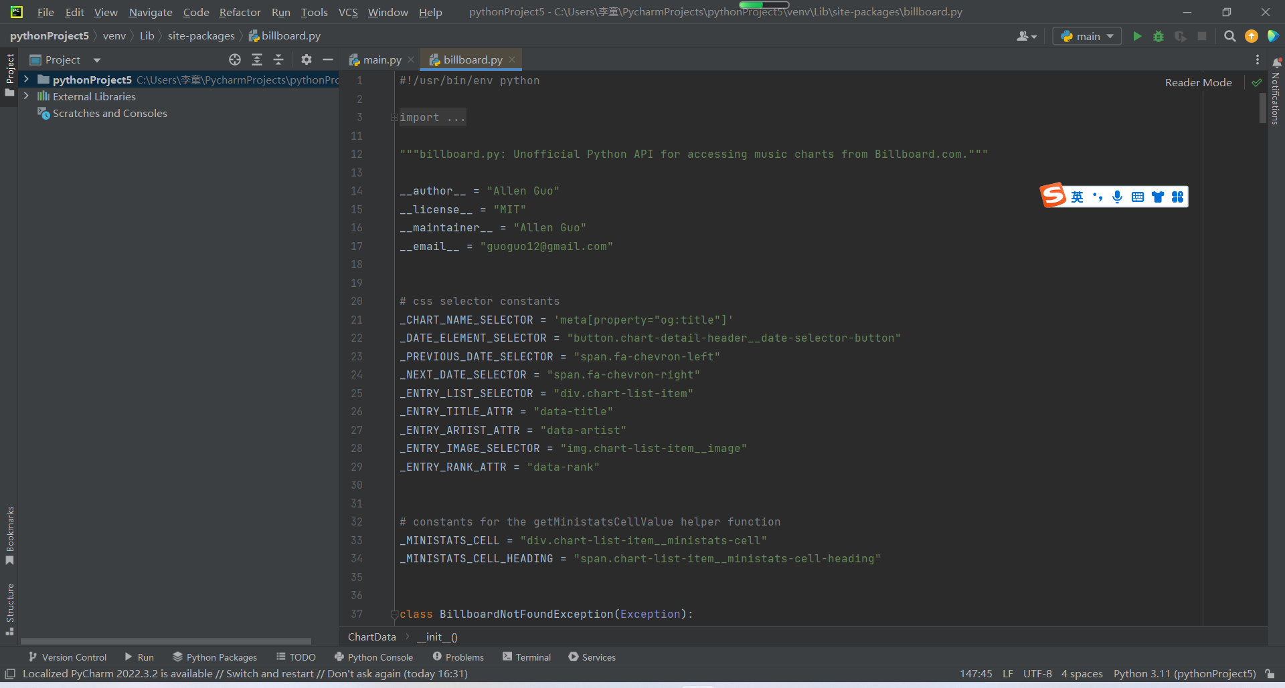Click the Debug bug icon
The height and width of the screenshot is (688, 1285).
click(1159, 36)
